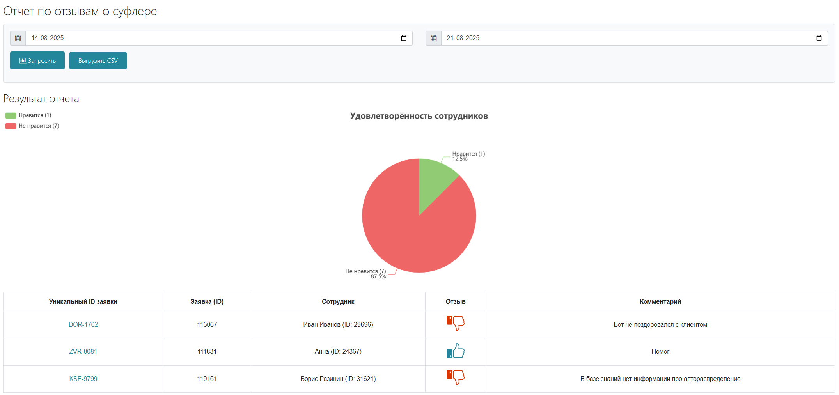This screenshot has height=395, width=839.
Task: Click the calendar icon beside the end date
Action: pos(433,38)
